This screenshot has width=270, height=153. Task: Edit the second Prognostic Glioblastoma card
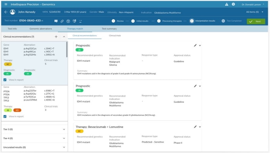pyautogui.click(x=195, y=86)
